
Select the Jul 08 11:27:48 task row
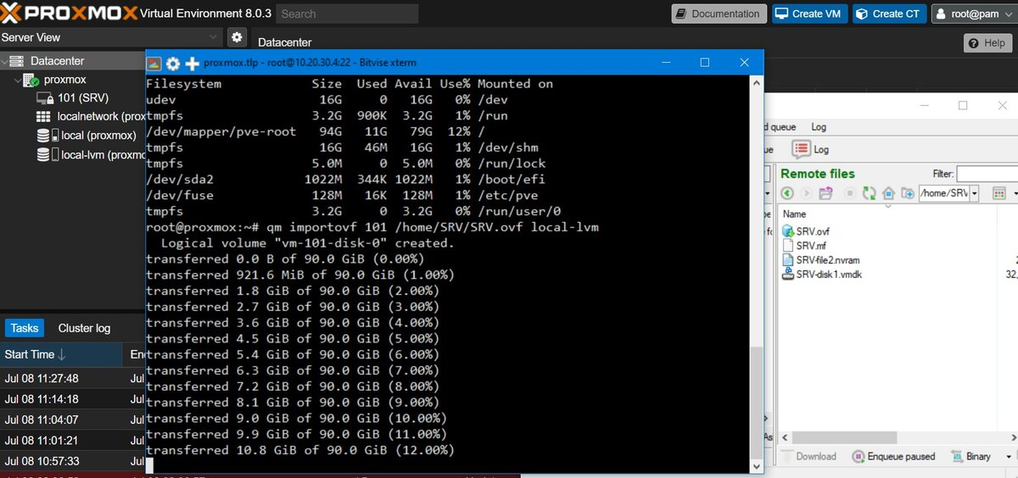point(73,378)
